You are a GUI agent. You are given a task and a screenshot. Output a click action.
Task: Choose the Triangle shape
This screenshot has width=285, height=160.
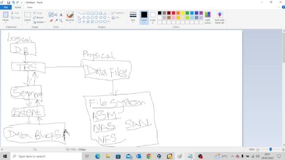pyautogui.click(x=105, y=13)
